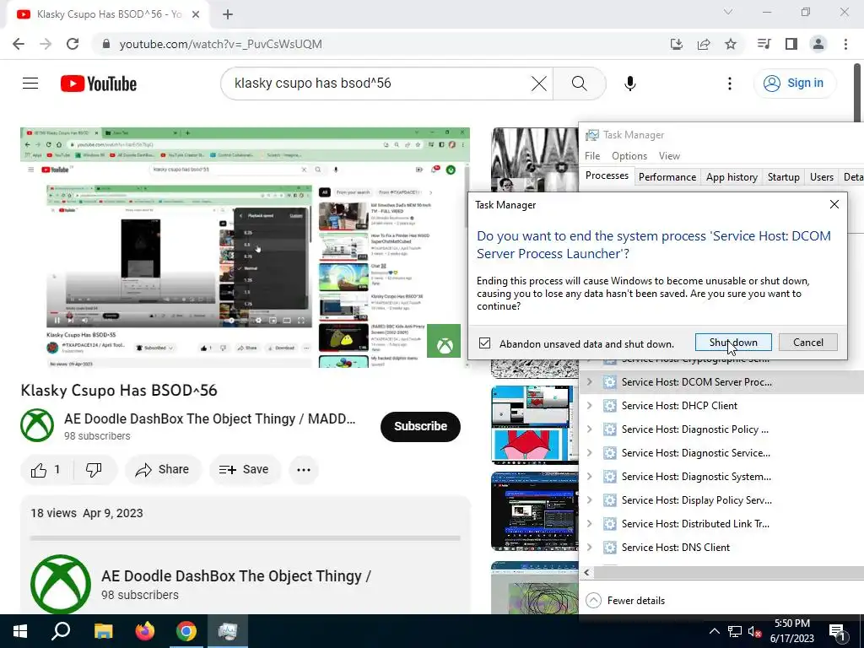
Task: Like the video with thumbs up
Action: pos(46,470)
